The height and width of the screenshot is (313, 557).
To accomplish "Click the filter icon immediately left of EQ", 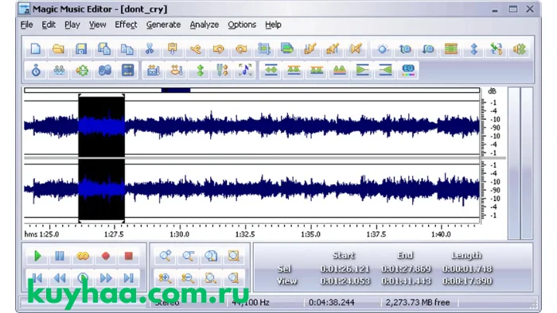I will click(385, 70).
